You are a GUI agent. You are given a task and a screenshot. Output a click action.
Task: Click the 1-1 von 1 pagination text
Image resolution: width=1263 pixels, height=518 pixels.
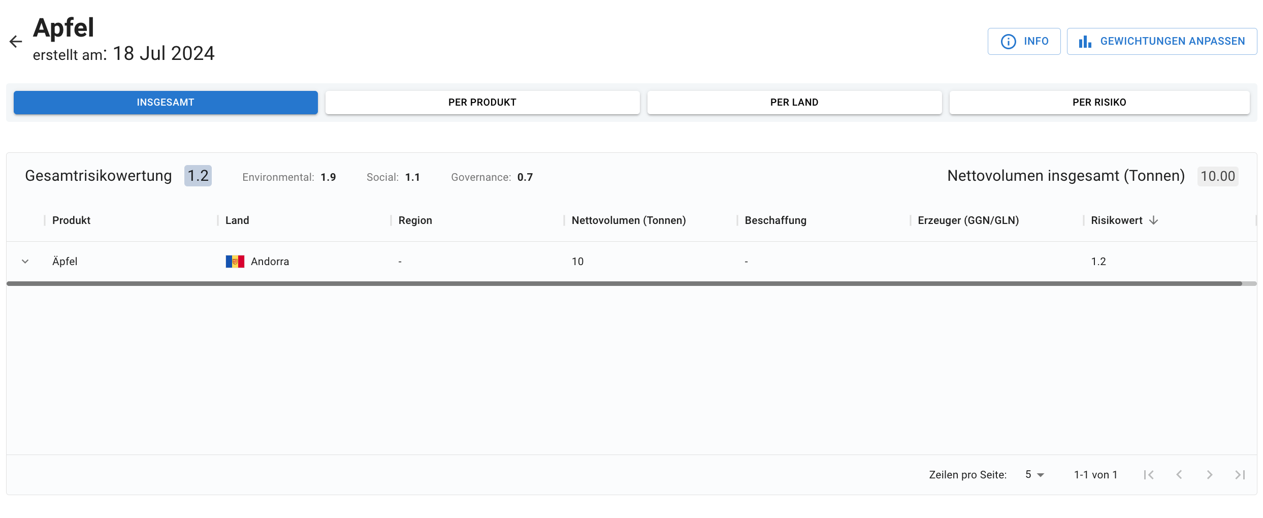(1096, 475)
